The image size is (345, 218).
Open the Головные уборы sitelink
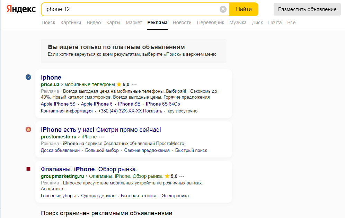(58, 196)
